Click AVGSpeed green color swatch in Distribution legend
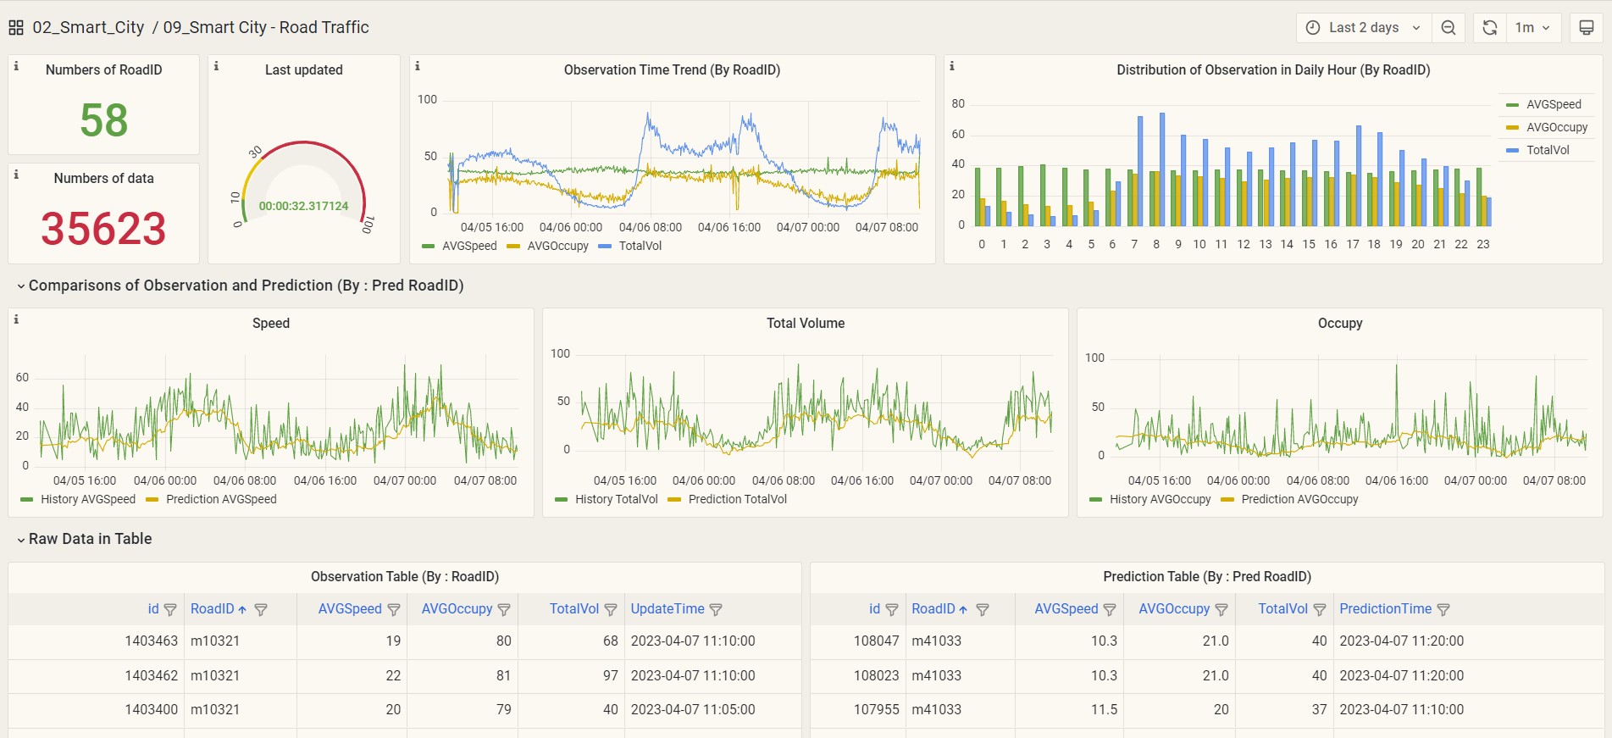Viewport: 1612px width, 738px height. [1513, 105]
